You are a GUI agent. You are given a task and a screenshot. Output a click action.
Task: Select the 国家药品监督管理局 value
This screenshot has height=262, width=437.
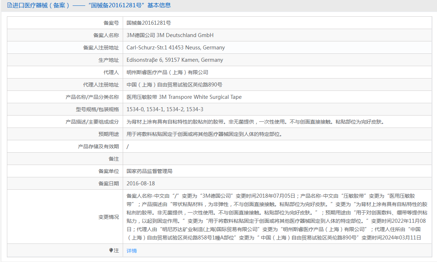tap(149, 171)
